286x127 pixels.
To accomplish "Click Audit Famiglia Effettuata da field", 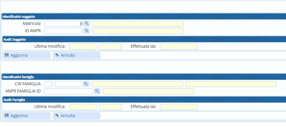I will coord(179,107).
